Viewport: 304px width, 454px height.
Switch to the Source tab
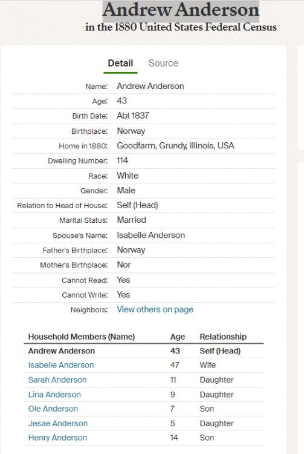click(163, 63)
